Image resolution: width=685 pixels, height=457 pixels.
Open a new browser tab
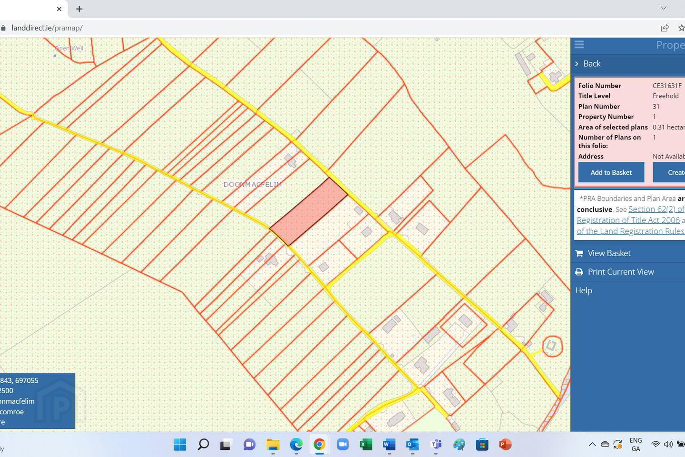[x=79, y=9]
